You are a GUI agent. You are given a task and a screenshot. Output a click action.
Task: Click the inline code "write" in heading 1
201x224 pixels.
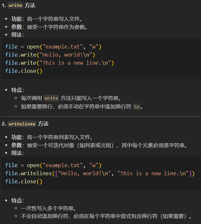pyautogui.click(x=15, y=5)
